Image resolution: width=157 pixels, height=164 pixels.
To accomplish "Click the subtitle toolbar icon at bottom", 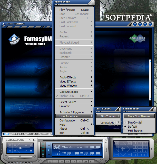I will click(x=50, y=162).
